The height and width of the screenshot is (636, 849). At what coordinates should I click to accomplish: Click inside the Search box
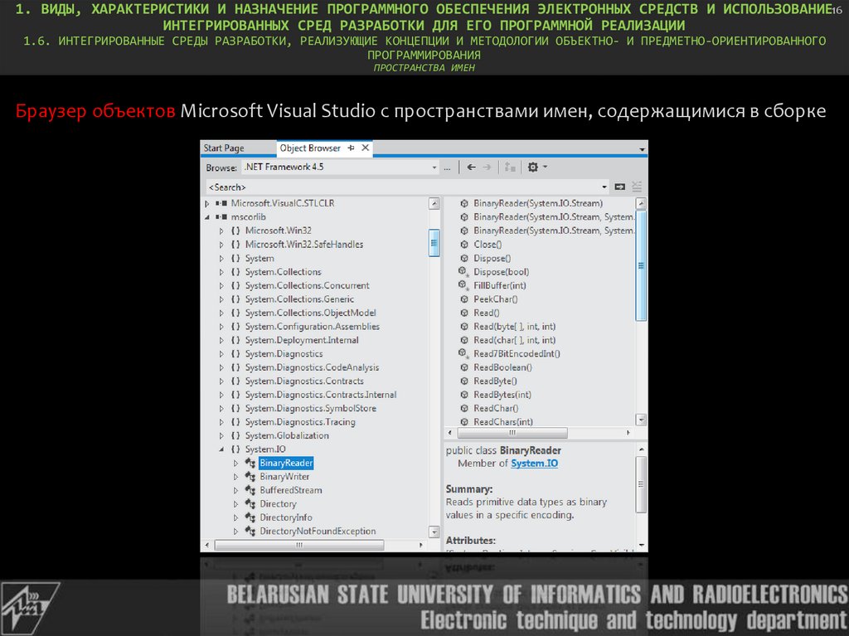(404, 187)
